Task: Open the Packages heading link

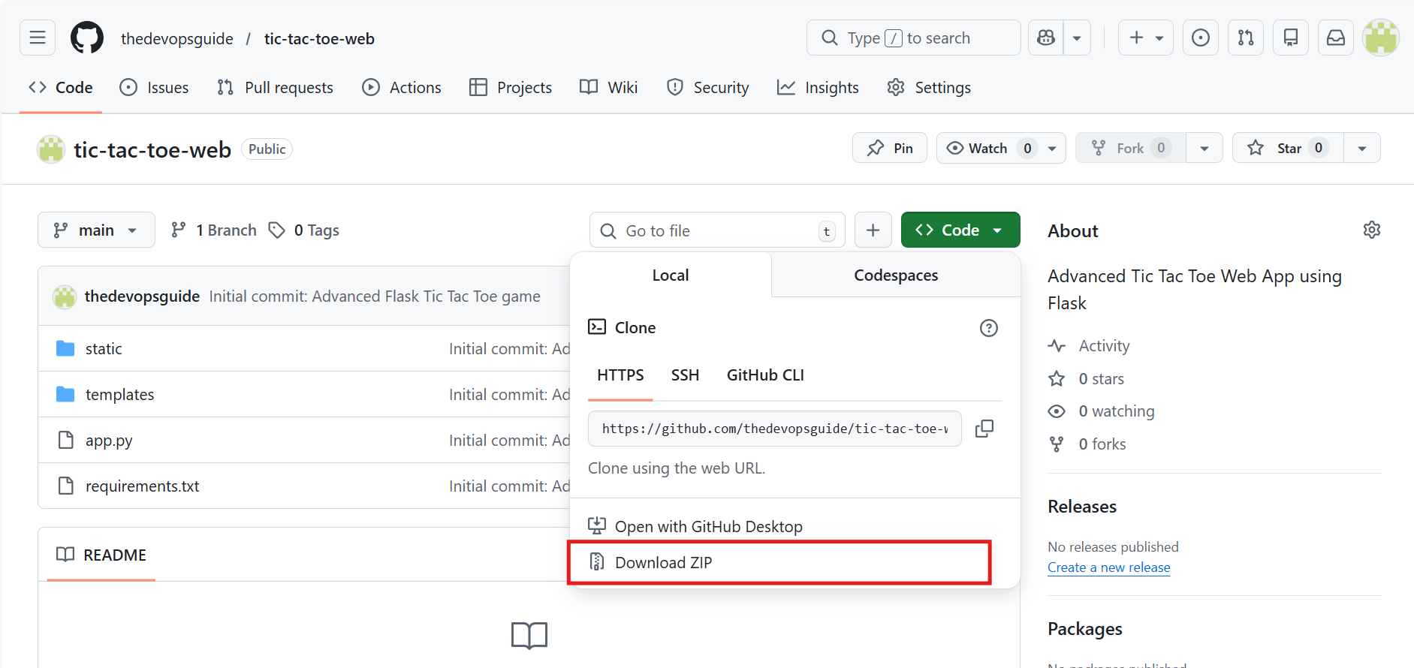Action: click(x=1085, y=629)
